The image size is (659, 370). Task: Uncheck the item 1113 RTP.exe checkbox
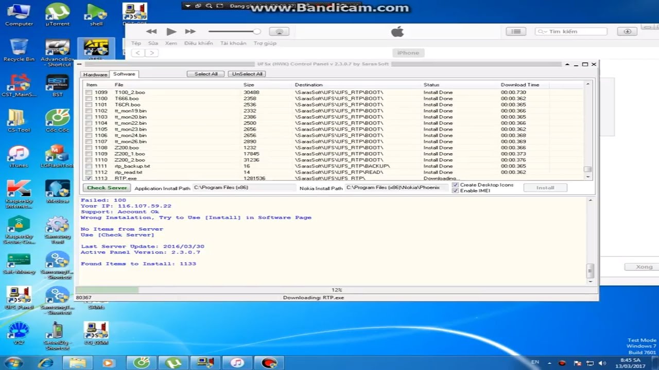pos(89,178)
